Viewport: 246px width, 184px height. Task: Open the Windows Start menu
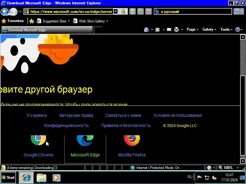point(8,178)
